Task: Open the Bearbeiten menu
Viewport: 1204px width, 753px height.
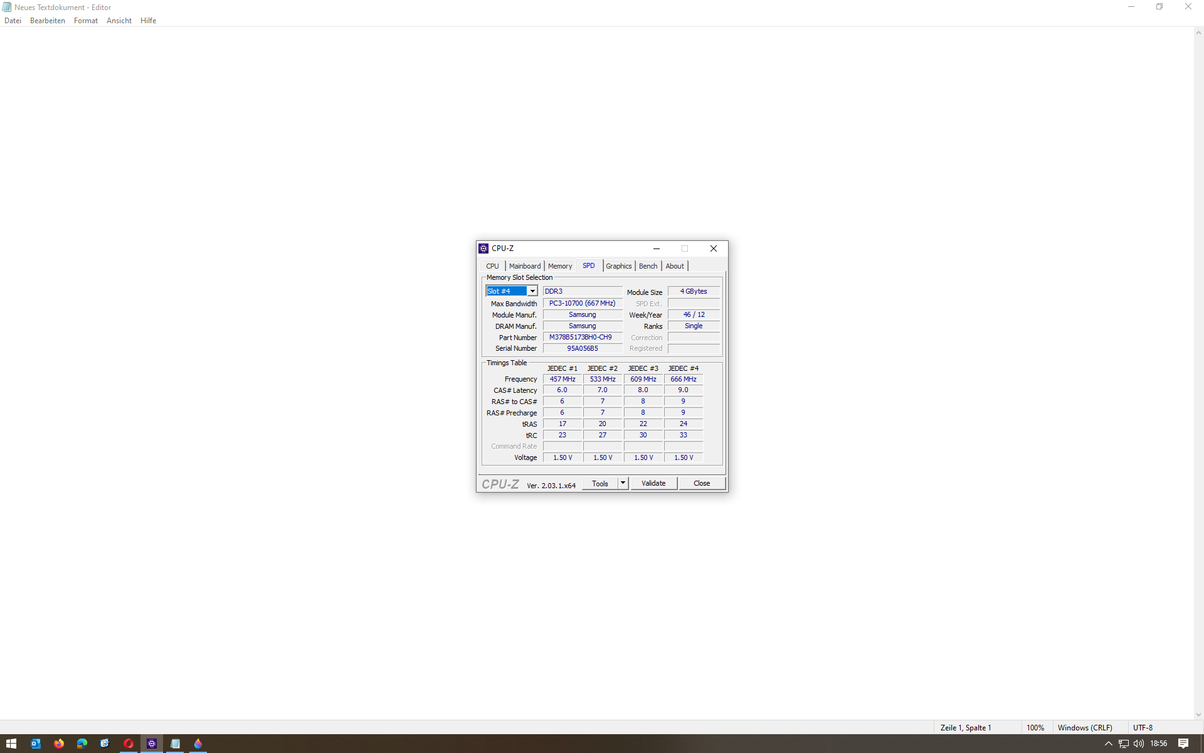Action: (x=48, y=21)
